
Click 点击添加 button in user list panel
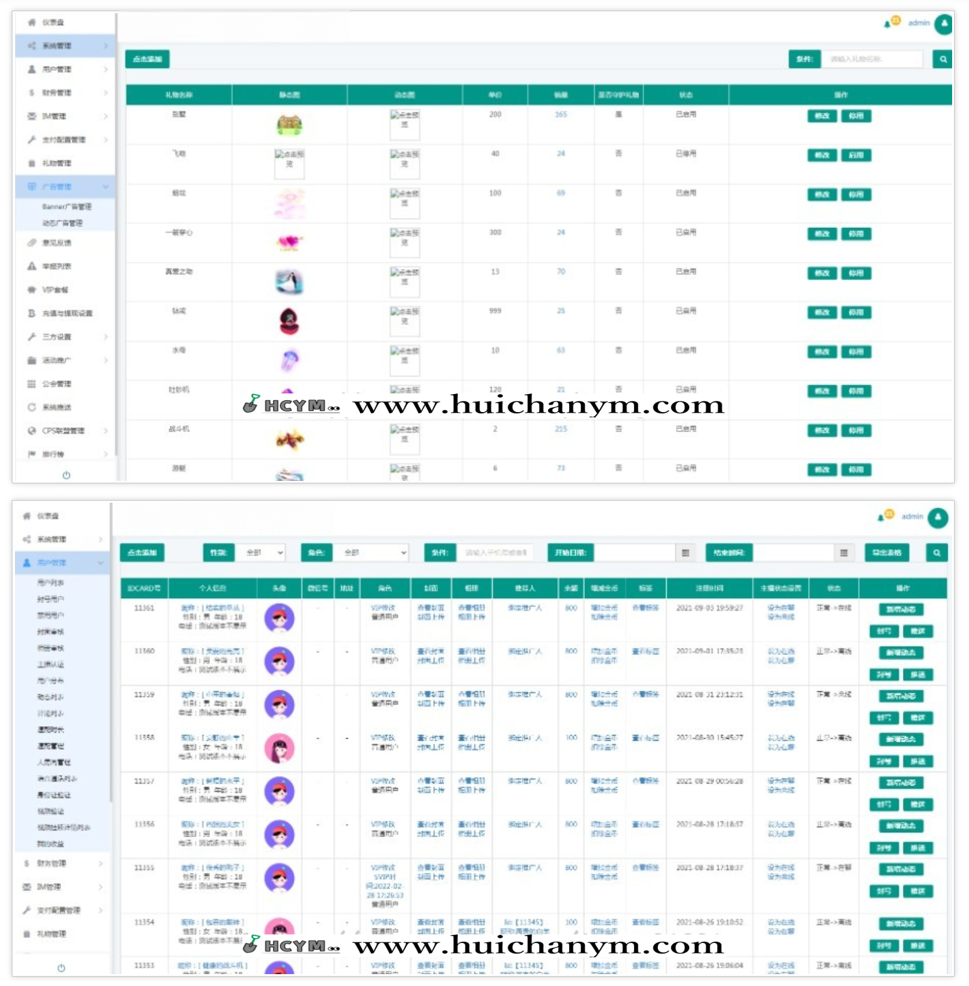[142, 553]
